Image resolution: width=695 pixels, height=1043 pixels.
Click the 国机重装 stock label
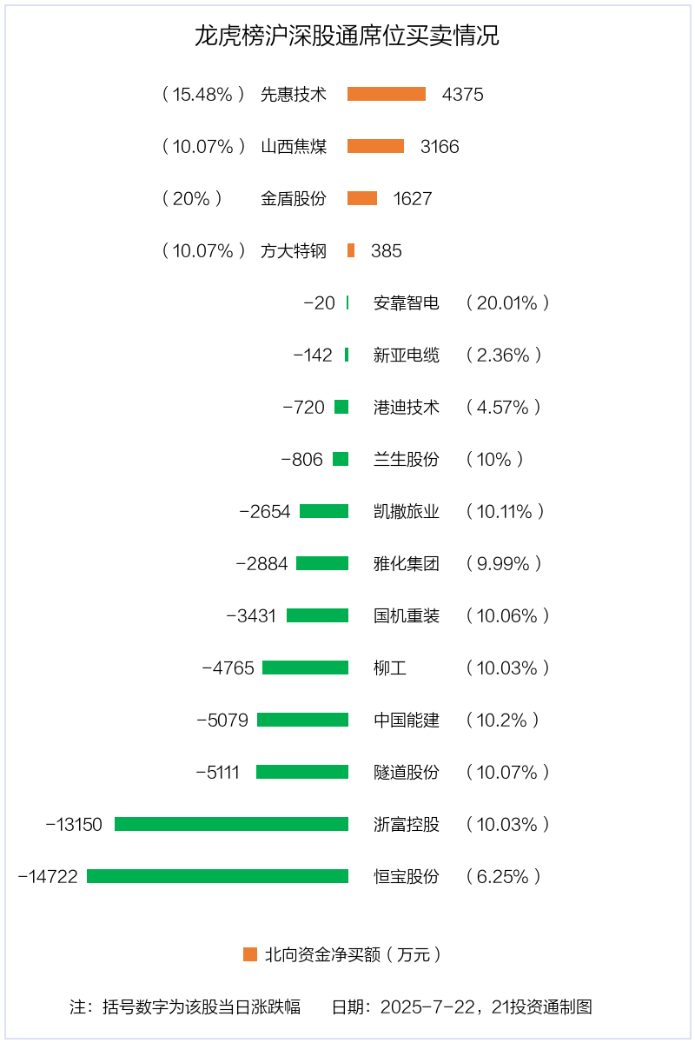click(407, 615)
